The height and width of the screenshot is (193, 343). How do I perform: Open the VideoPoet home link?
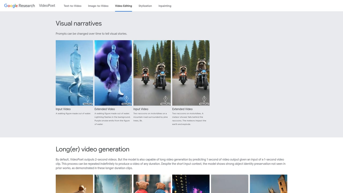(47, 6)
